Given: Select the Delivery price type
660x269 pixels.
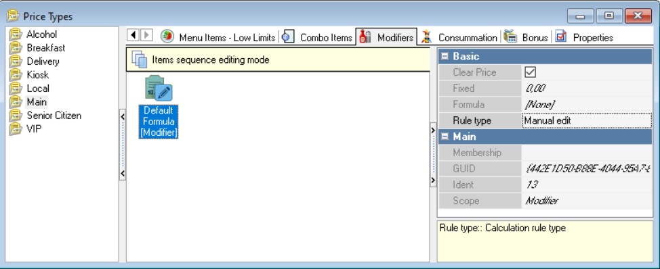Looking at the screenshot, I should (x=43, y=62).
